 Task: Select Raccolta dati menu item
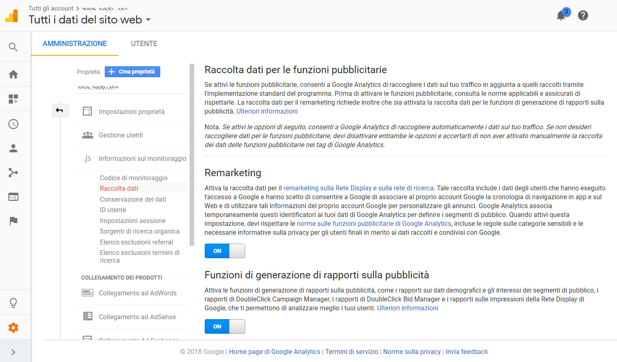119,188
